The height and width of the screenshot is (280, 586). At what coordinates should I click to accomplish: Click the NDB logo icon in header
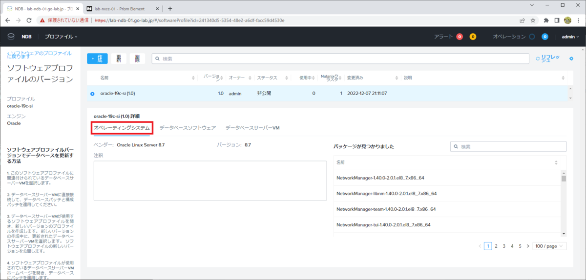click(11, 37)
